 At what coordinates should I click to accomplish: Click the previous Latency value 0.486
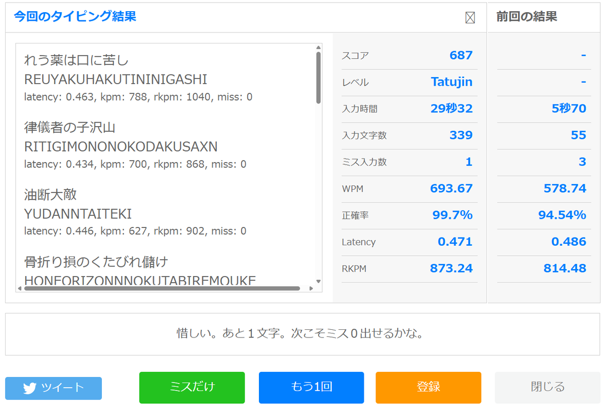pos(568,242)
